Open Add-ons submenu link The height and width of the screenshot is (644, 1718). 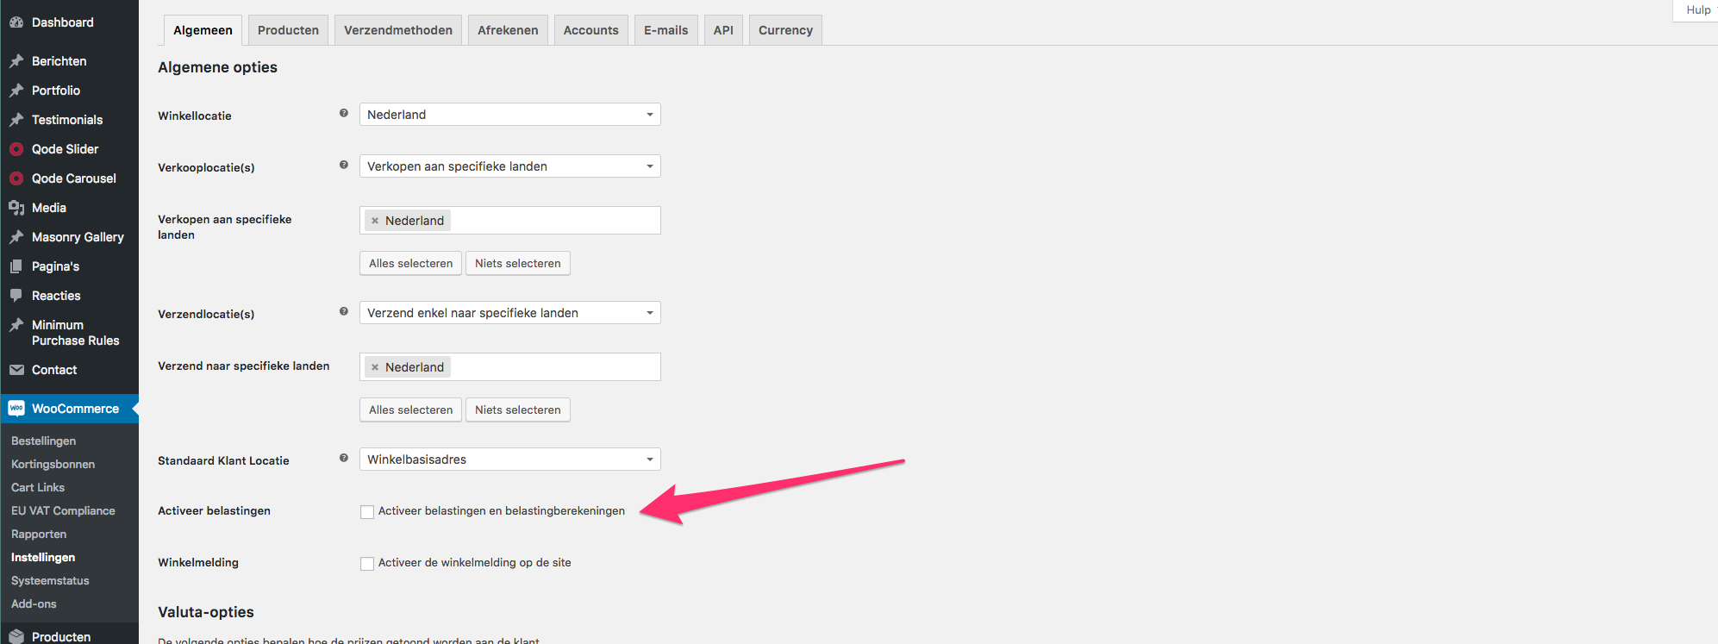pos(34,603)
